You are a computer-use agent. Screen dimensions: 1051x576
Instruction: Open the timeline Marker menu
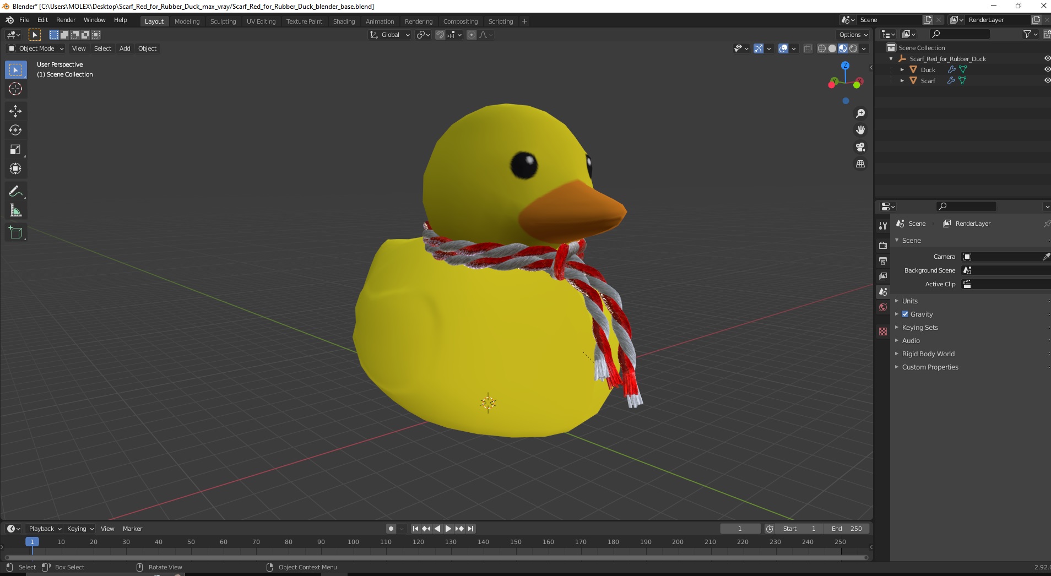(132, 529)
